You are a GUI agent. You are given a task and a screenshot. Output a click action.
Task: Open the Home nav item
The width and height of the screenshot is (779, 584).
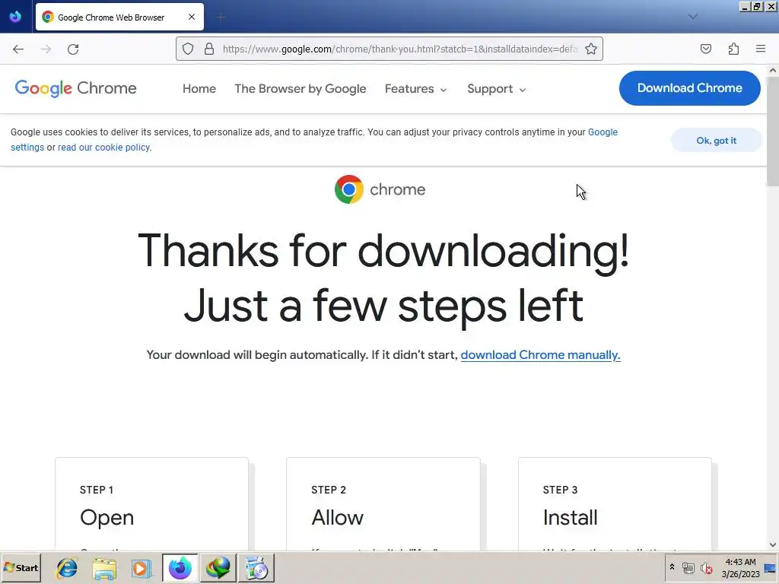(x=199, y=88)
